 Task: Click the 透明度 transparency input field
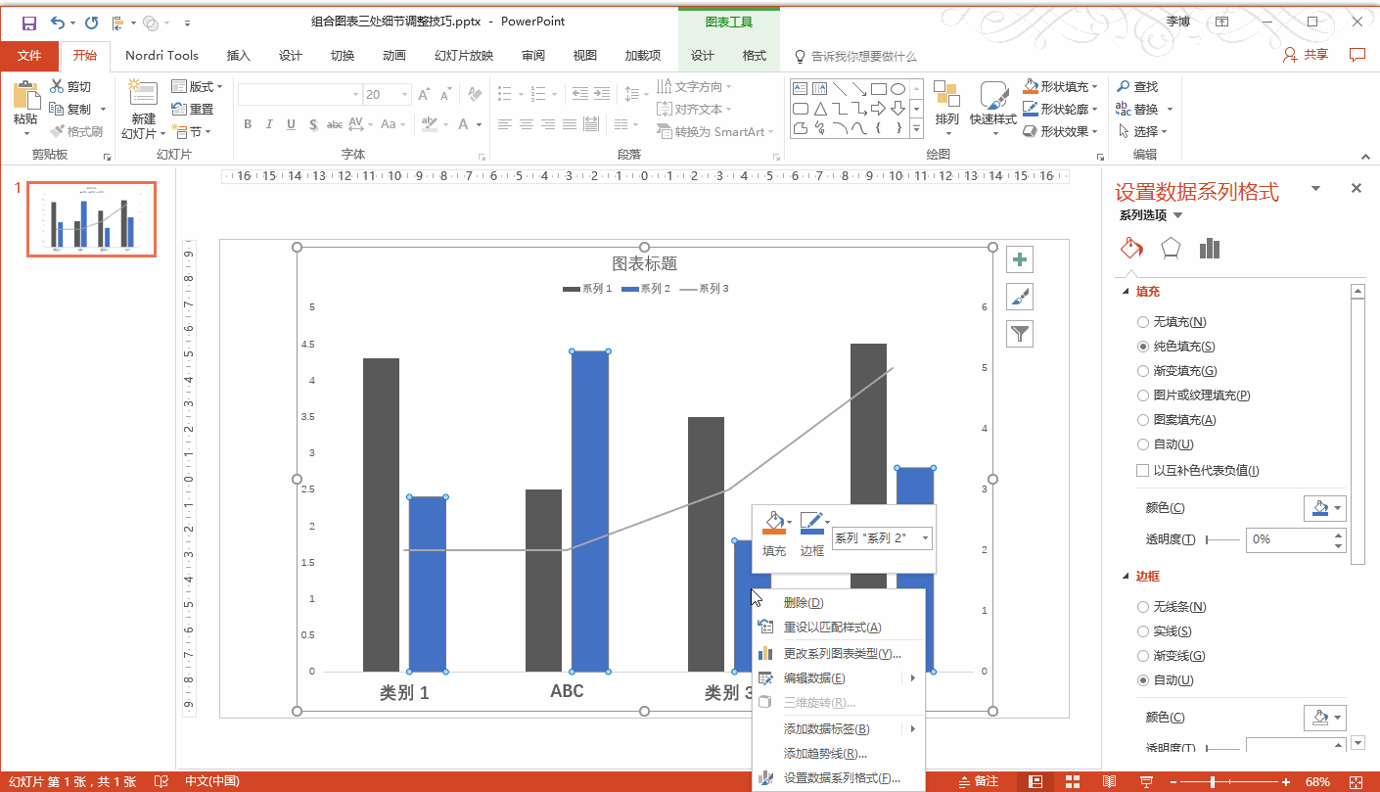click(1287, 539)
